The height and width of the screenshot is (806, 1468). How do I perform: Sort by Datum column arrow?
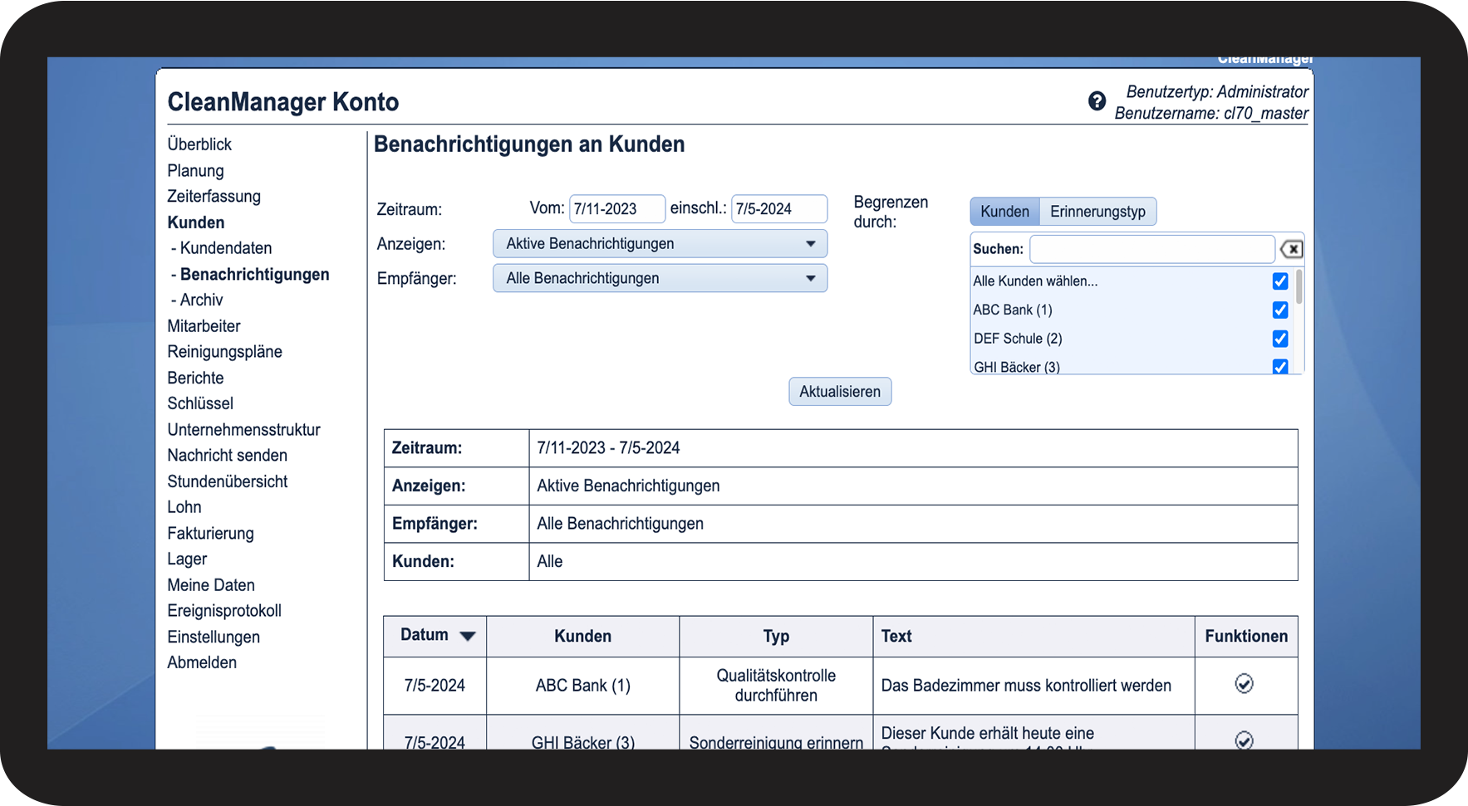[x=468, y=636]
